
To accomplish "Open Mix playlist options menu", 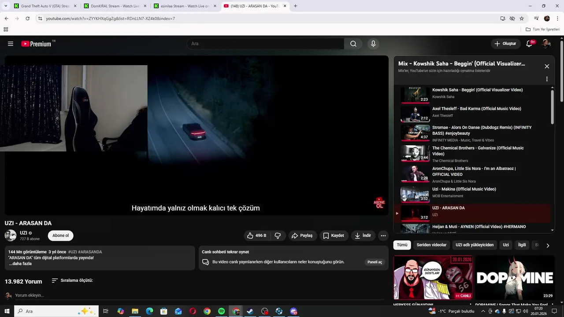I will [547, 79].
